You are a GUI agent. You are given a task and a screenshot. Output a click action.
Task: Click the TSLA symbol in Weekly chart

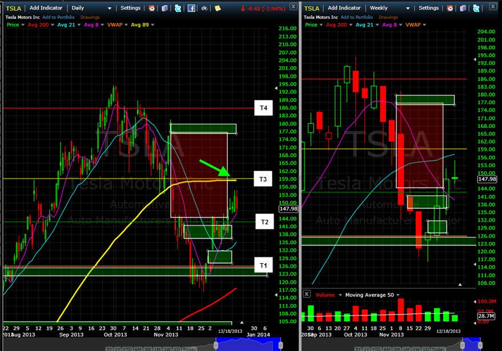[312, 9]
